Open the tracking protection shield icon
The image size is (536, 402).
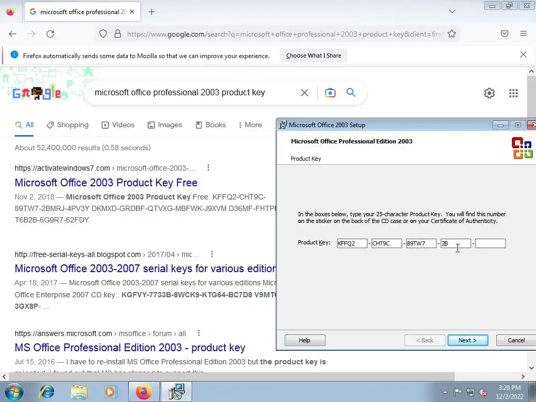pyautogui.click(x=103, y=34)
